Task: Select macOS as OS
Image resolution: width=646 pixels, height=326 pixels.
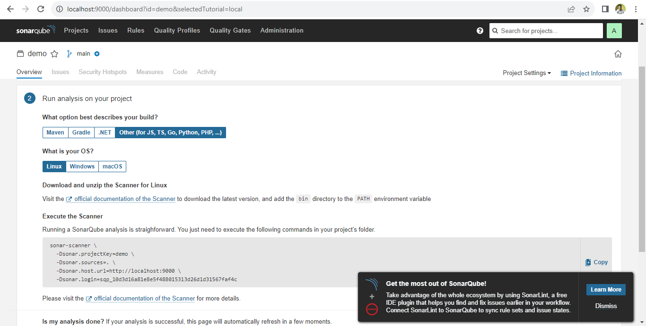Action: [x=113, y=167]
